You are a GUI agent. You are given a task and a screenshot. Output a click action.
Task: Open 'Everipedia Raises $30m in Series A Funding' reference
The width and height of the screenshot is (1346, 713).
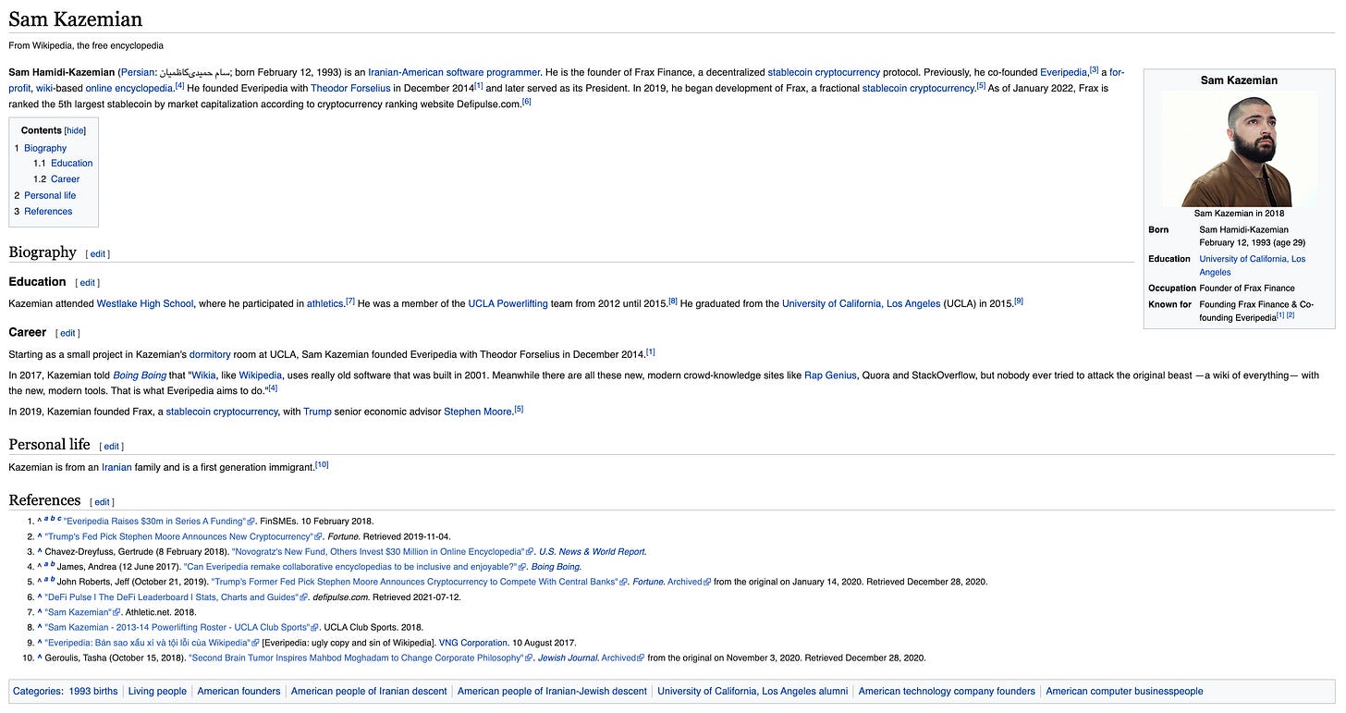click(x=153, y=522)
